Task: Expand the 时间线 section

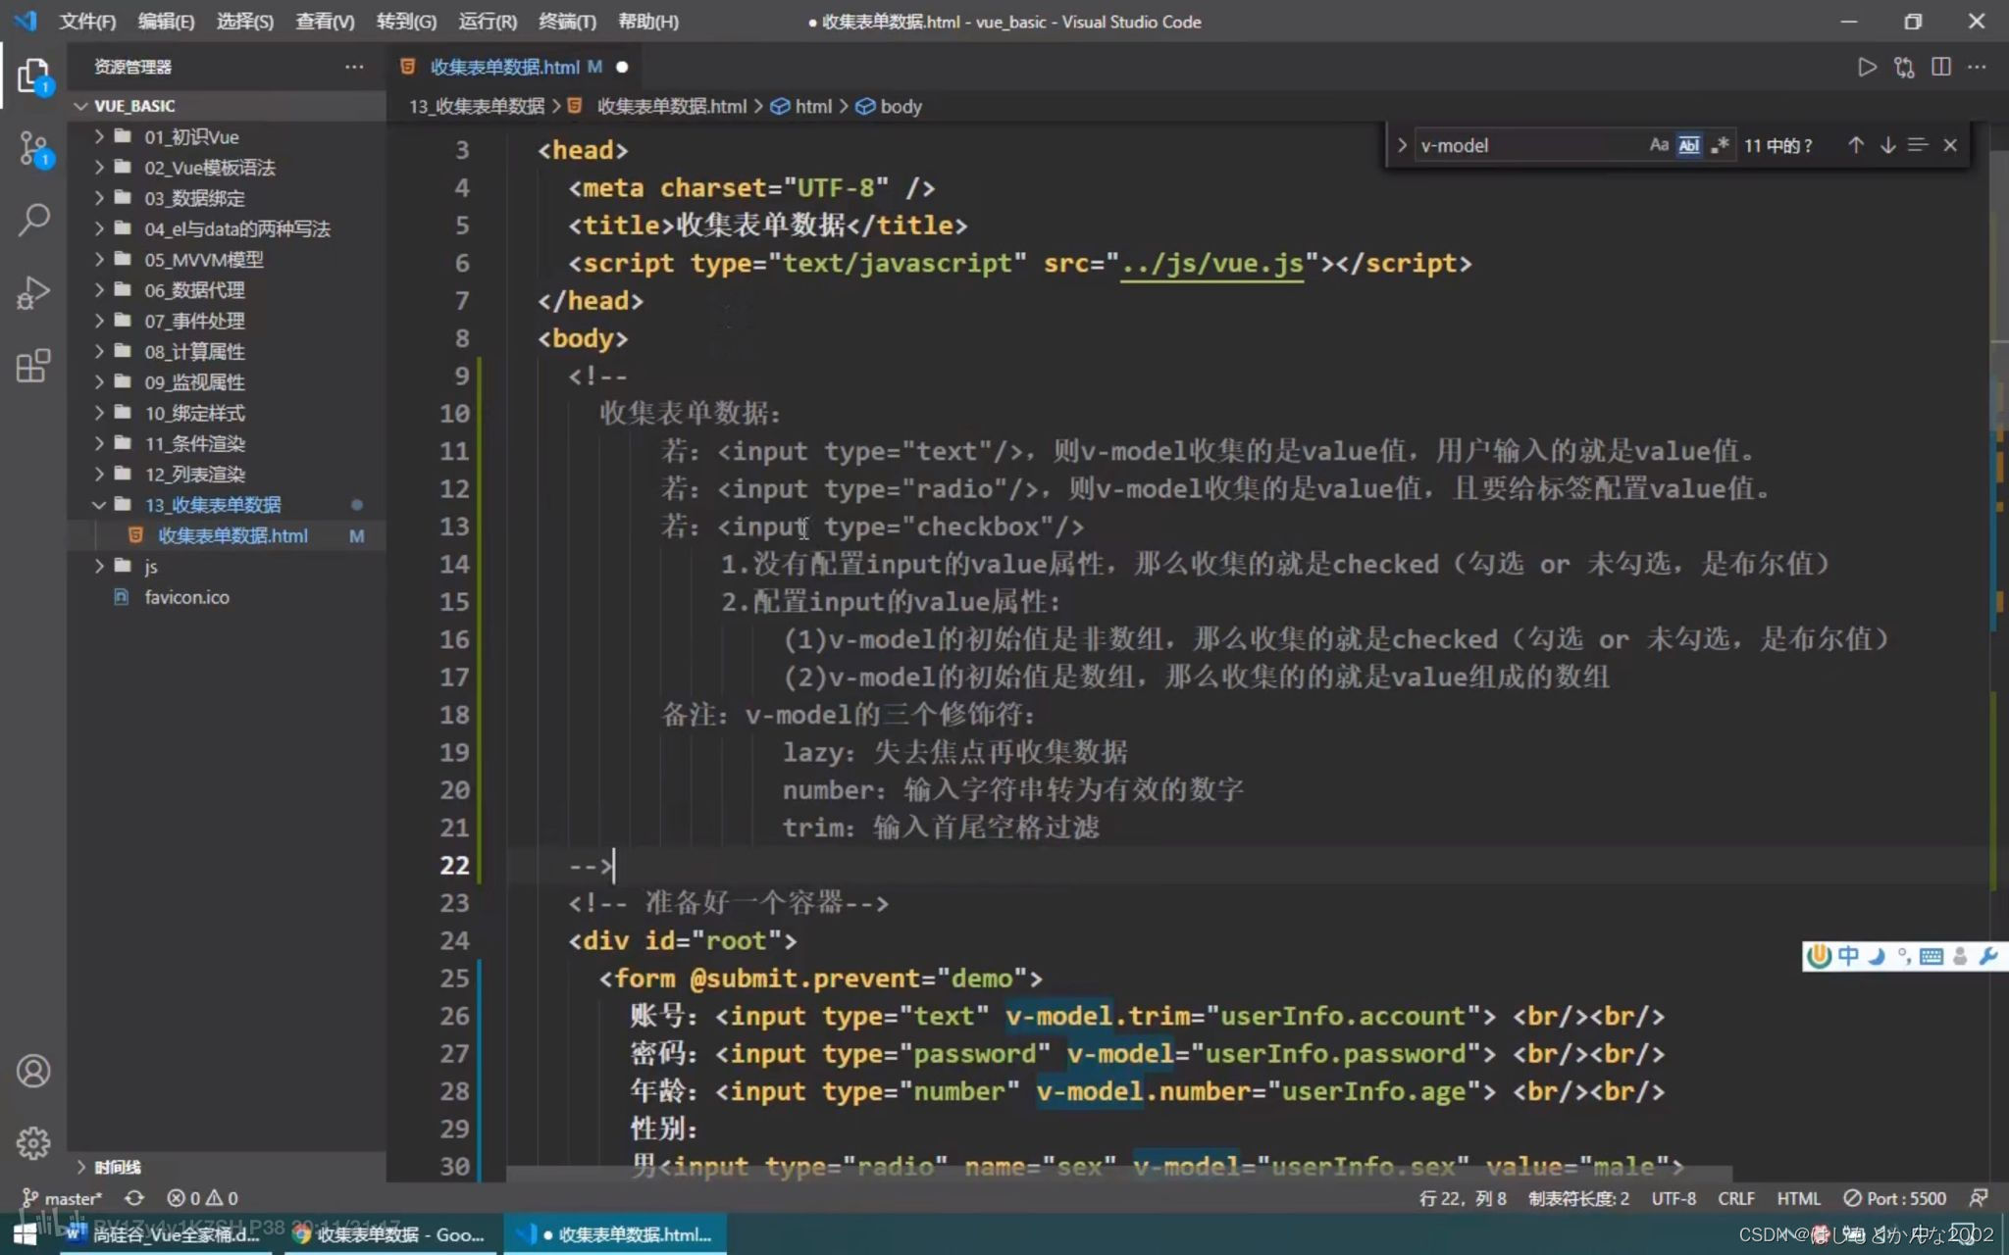Action: 117,1167
